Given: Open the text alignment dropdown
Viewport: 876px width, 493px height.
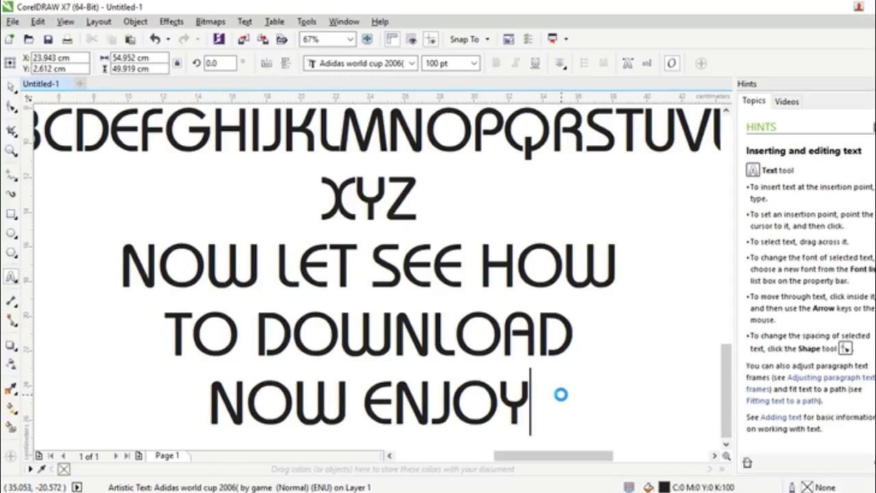Looking at the screenshot, I should click(x=561, y=64).
